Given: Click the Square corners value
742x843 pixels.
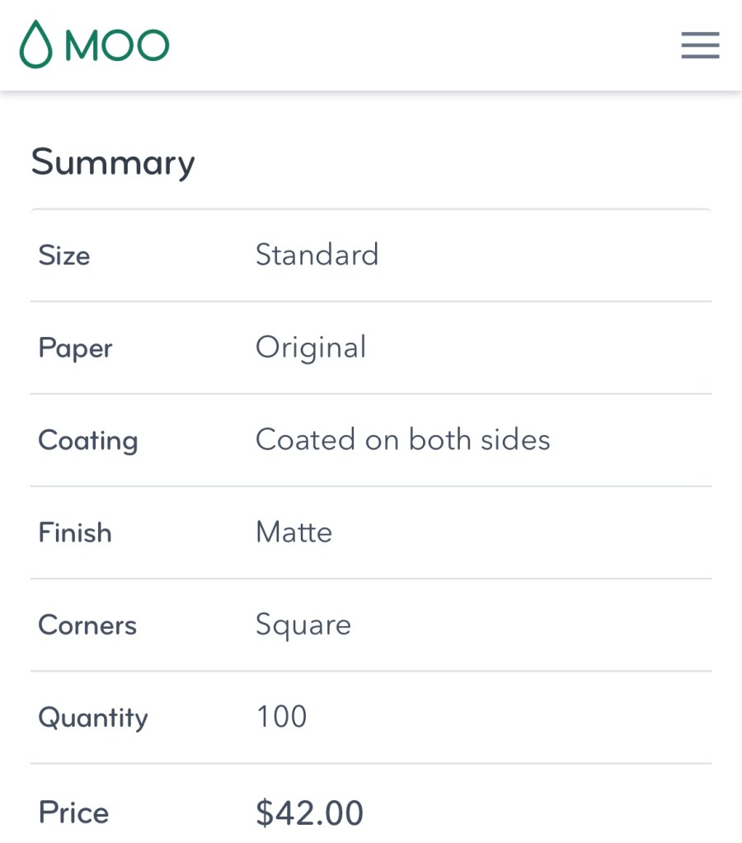Looking at the screenshot, I should click(303, 625).
